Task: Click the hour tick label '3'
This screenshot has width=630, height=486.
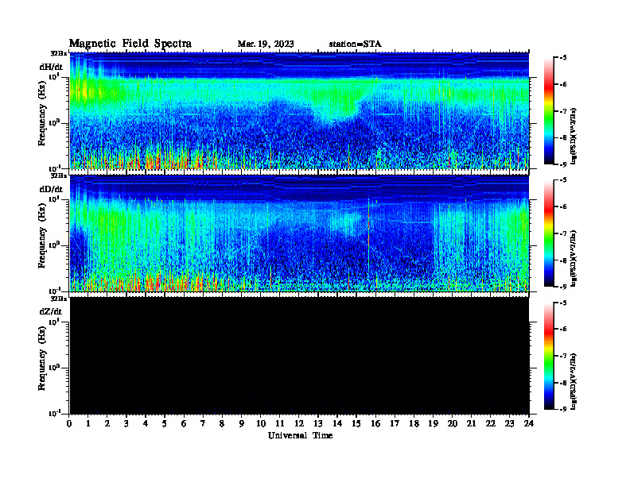Action: click(126, 423)
